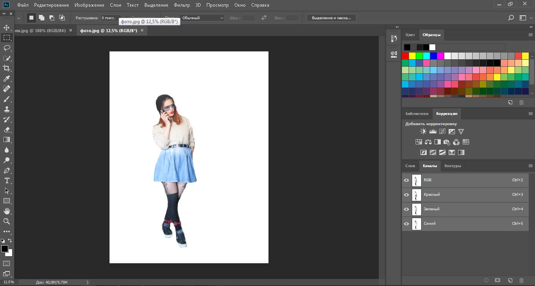Select the Horizontal Type tool
This screenshot has height=286, width=535.
click(x=7, y=180)
